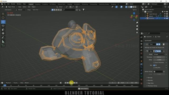
Task: Switch to solid viewport shading
Action: pyautogui.click(x=131, y=7)
